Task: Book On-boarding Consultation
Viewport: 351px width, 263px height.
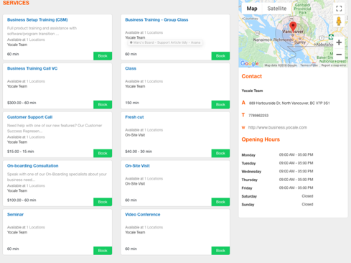Action: click(x=103, y=202)
